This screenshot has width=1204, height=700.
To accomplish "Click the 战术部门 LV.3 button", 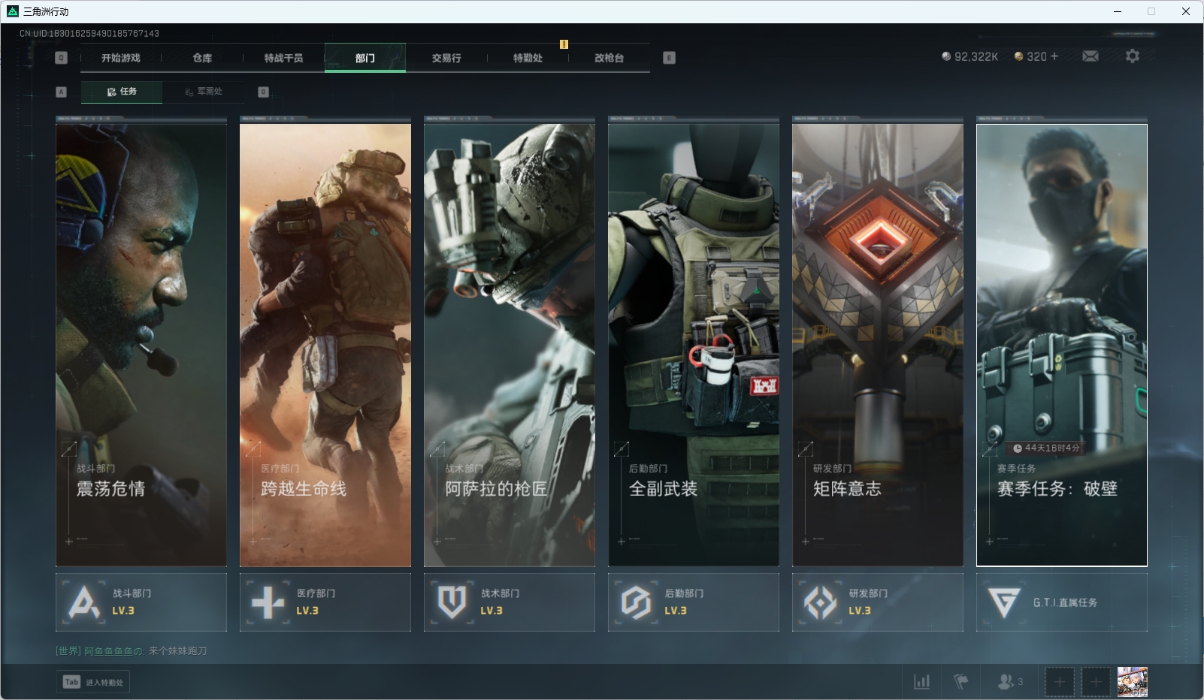I will (510, 602).
